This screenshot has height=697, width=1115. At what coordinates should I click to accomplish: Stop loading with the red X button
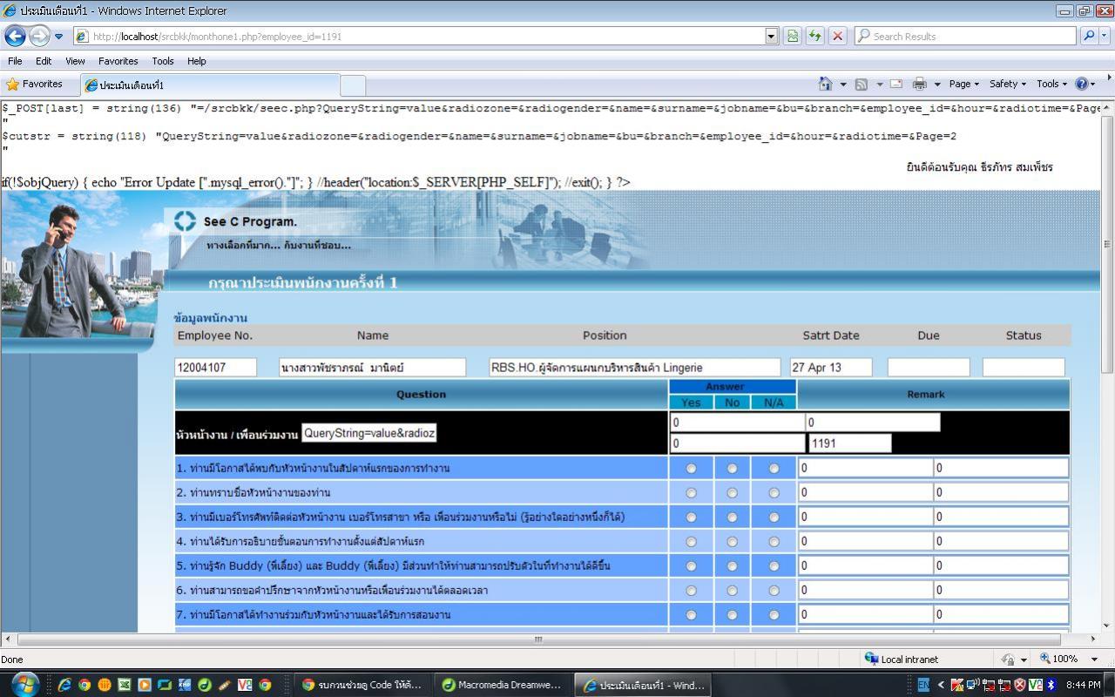(838, 36)
